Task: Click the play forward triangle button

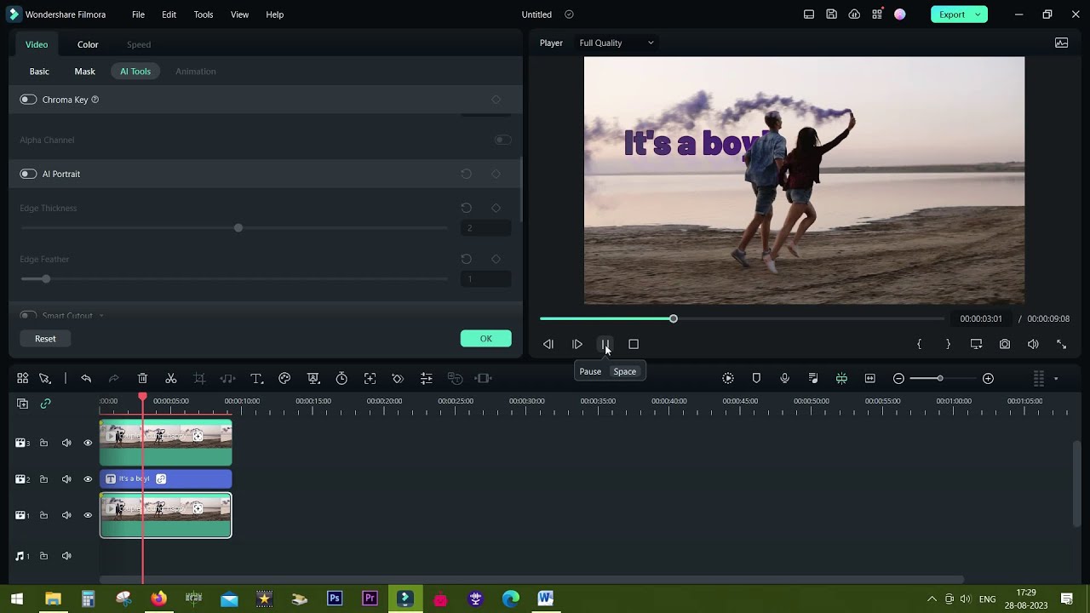Action: pyautogui.click(x=577, y=344)
